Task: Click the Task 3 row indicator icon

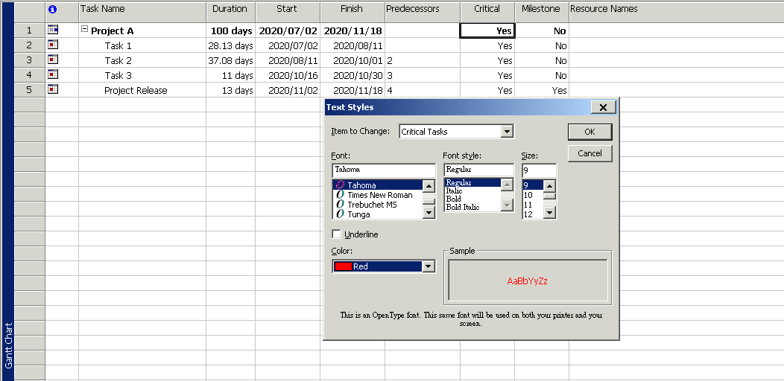Action: point(52,75)
